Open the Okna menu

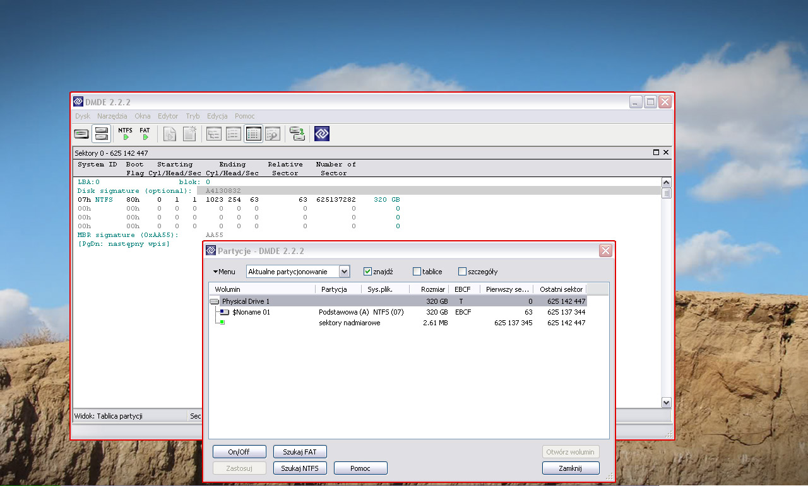click(143, 116)
